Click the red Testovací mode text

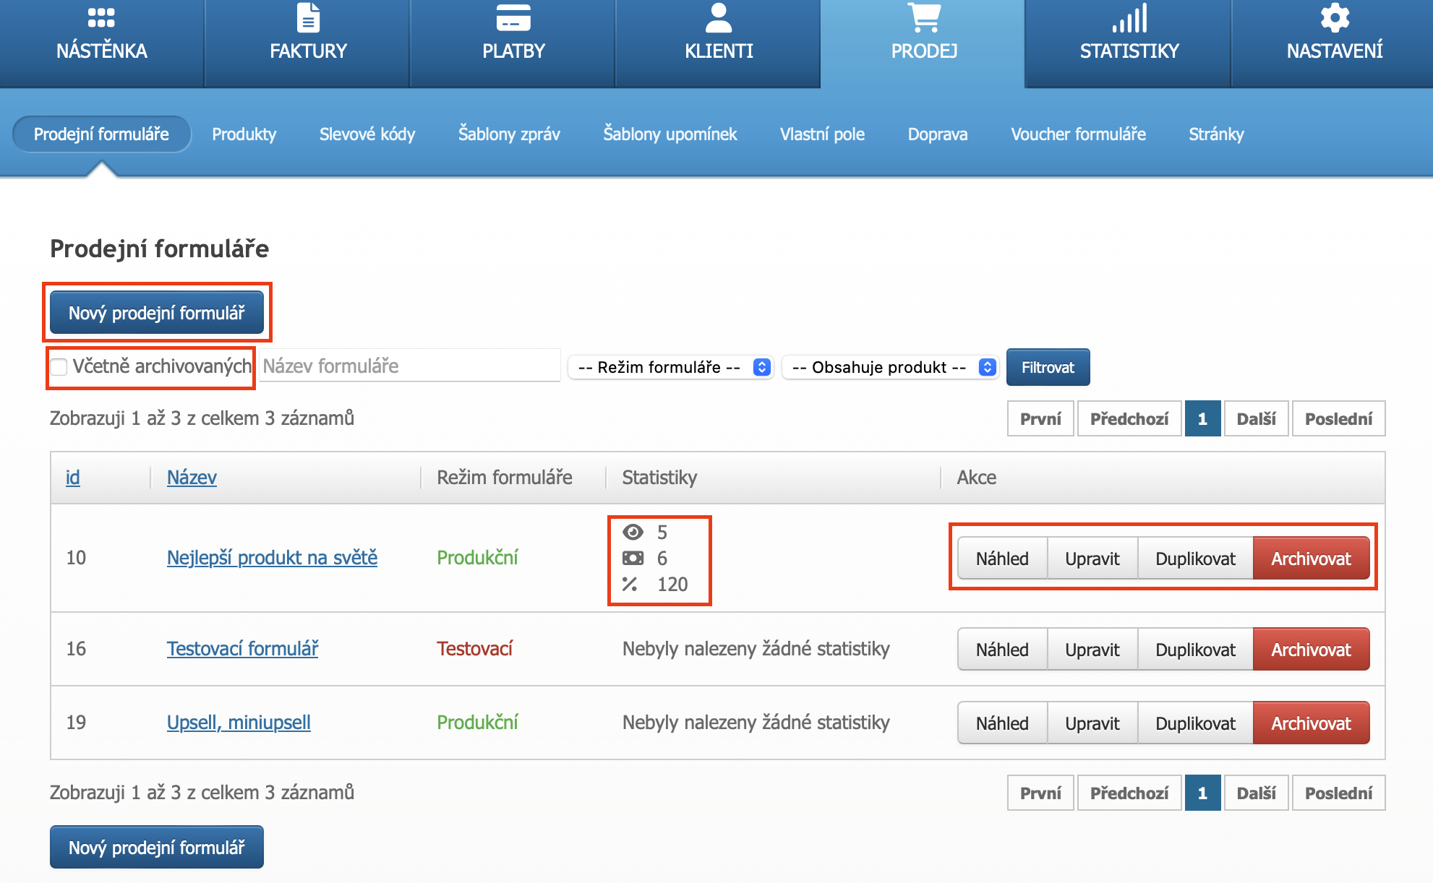point(474,649)
